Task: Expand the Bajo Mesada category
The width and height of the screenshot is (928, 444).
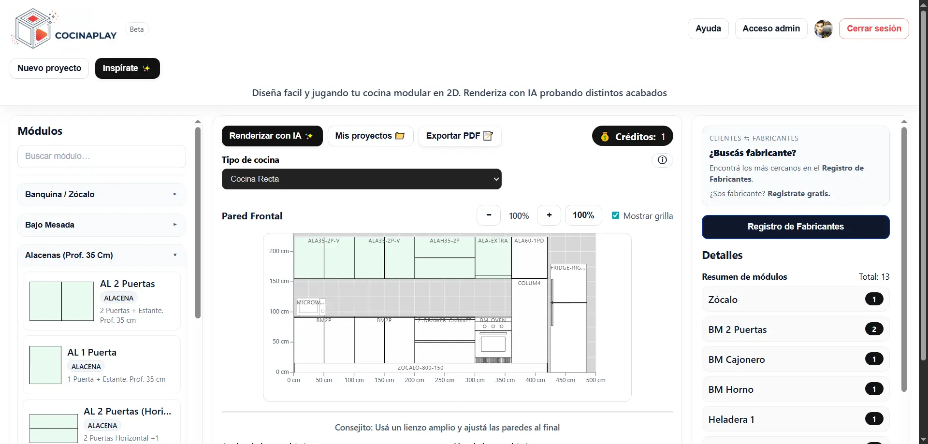Action: pyautogui.click(x=101, y=225)
